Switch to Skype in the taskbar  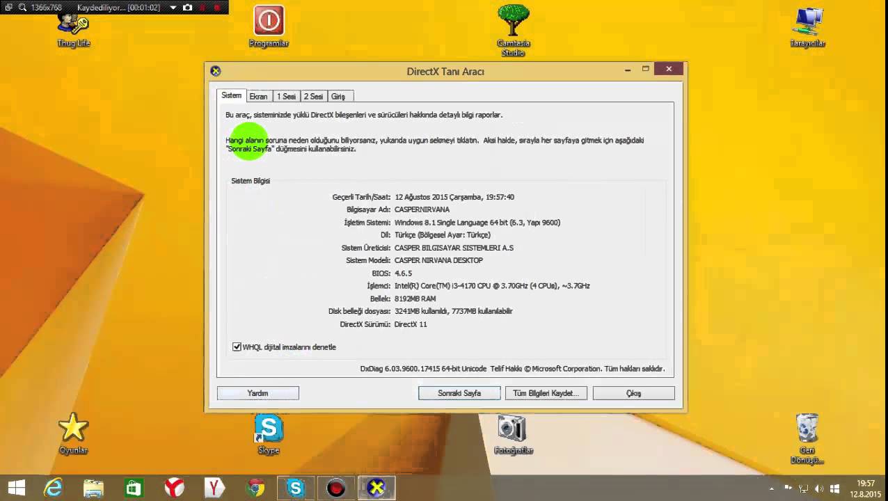coord(296,488)
